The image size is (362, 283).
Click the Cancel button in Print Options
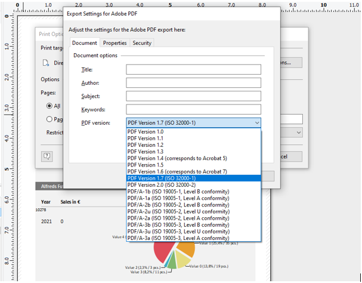click(x=291, y=156)
